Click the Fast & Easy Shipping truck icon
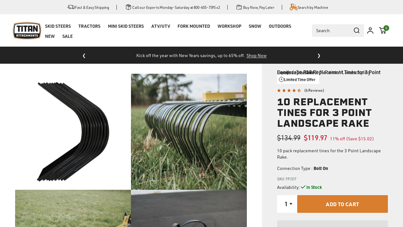The width and height of the screenshot is (403, 227). [71, 7]
